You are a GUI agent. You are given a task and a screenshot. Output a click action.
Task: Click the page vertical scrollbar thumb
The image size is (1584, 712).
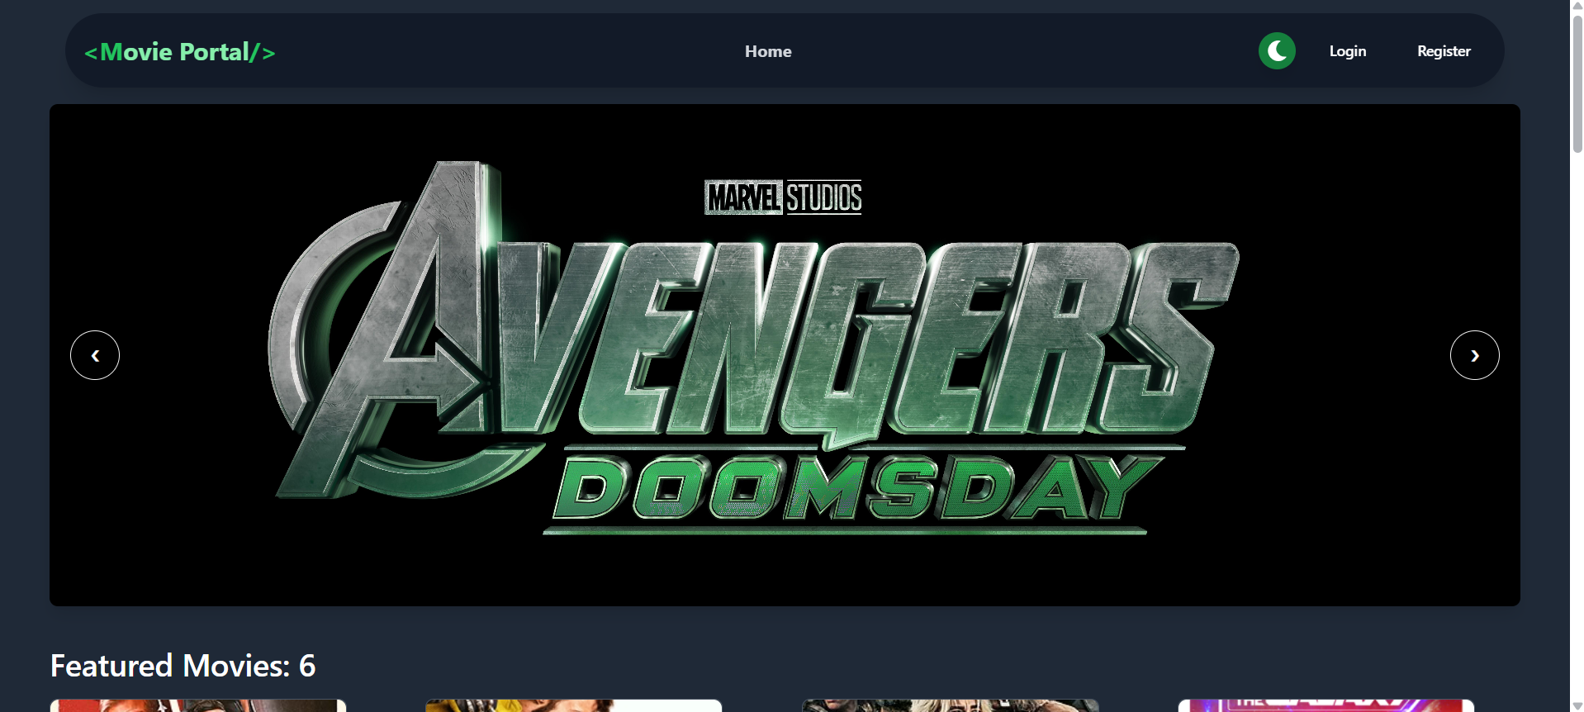tap(1577, 83)
